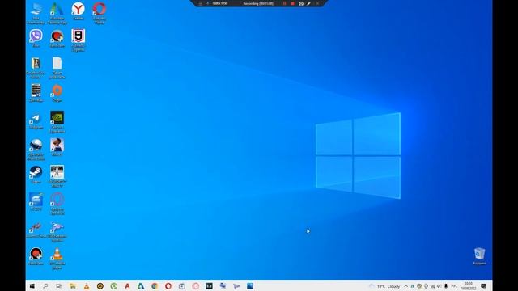Open the VLC media player desktop shortcut
This screenshot has height=291, width=518.
click(x=57, y=259)
